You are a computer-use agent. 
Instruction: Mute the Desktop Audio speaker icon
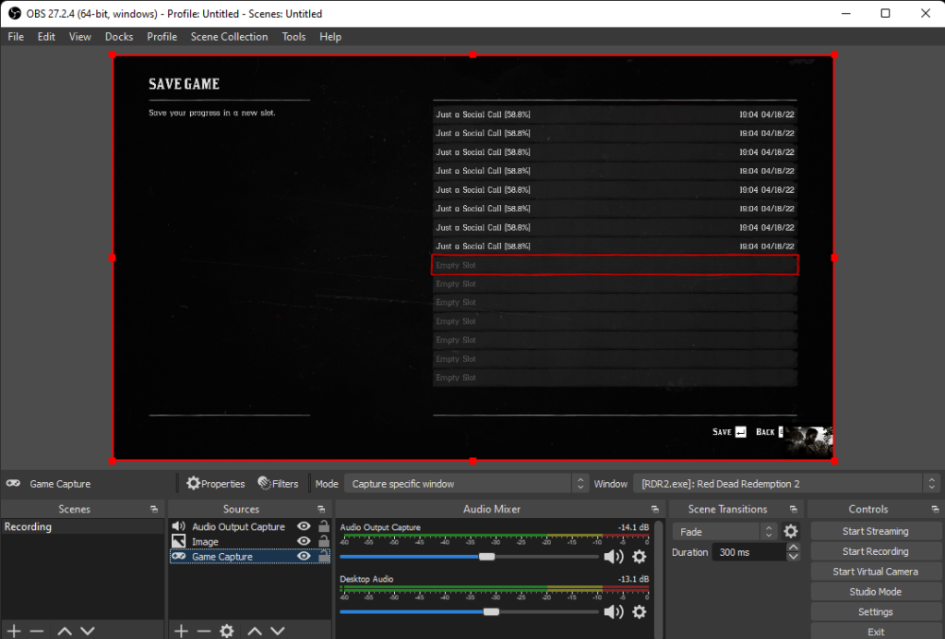pyautogui.click(x=614, y=612)
